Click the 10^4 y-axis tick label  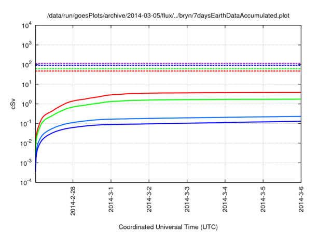pyautogui.click(x=26, y=25)
